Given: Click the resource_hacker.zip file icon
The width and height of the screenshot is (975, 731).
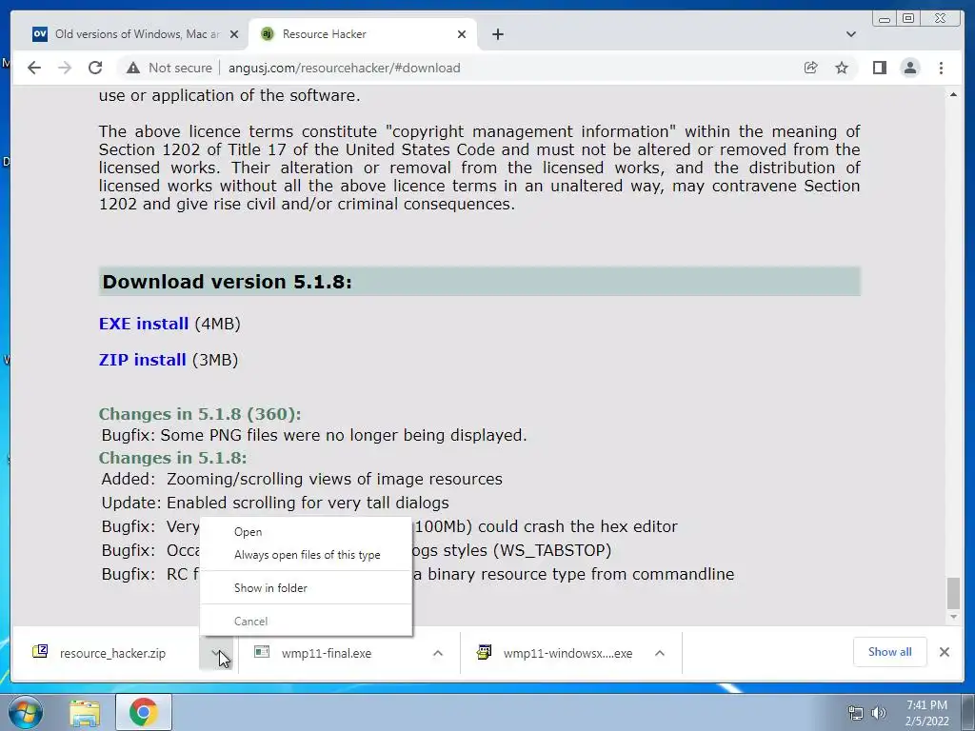Looking at the screenshot, I should 40,651.
